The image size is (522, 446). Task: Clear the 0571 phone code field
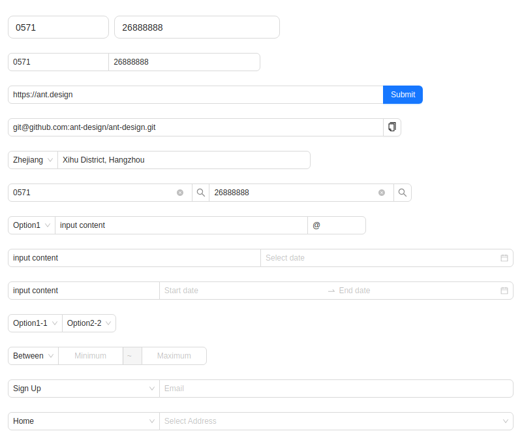click(x=180, y=193)
